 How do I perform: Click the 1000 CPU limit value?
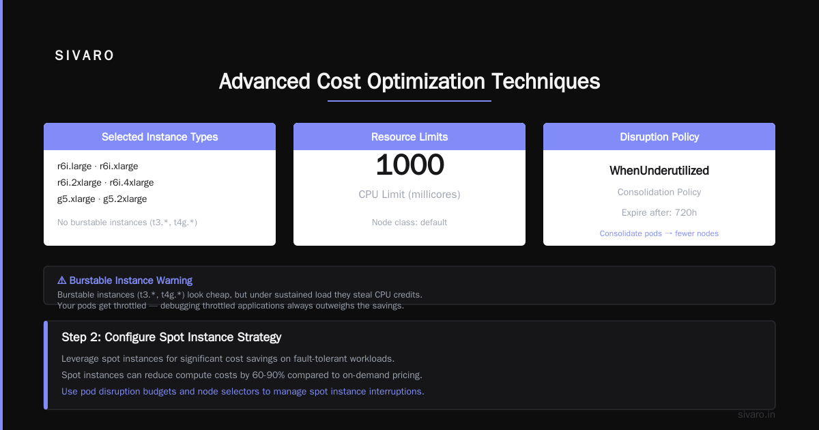pyautogui.click(x=409, y=164)
